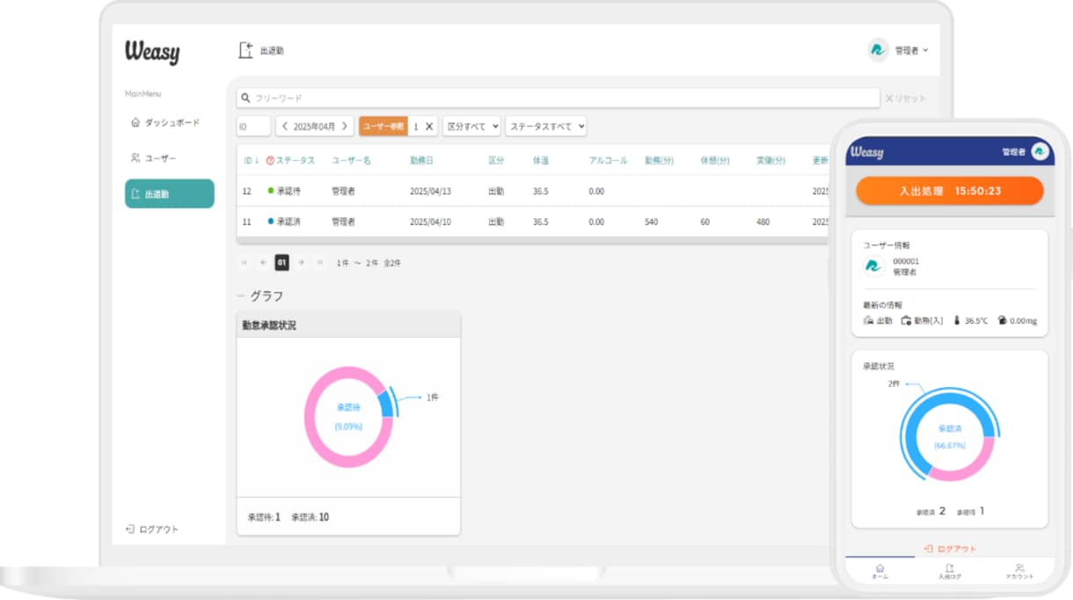The height and width of the screenshot is (600, 1073).
Task: Open ダッシュボード in the main menu
Action: tap(165, 122)
